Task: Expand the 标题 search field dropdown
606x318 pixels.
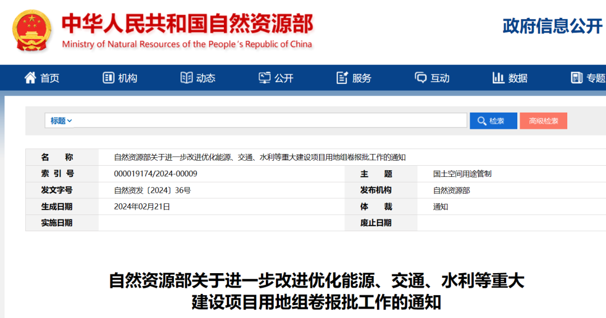Action: coord(61,121)
